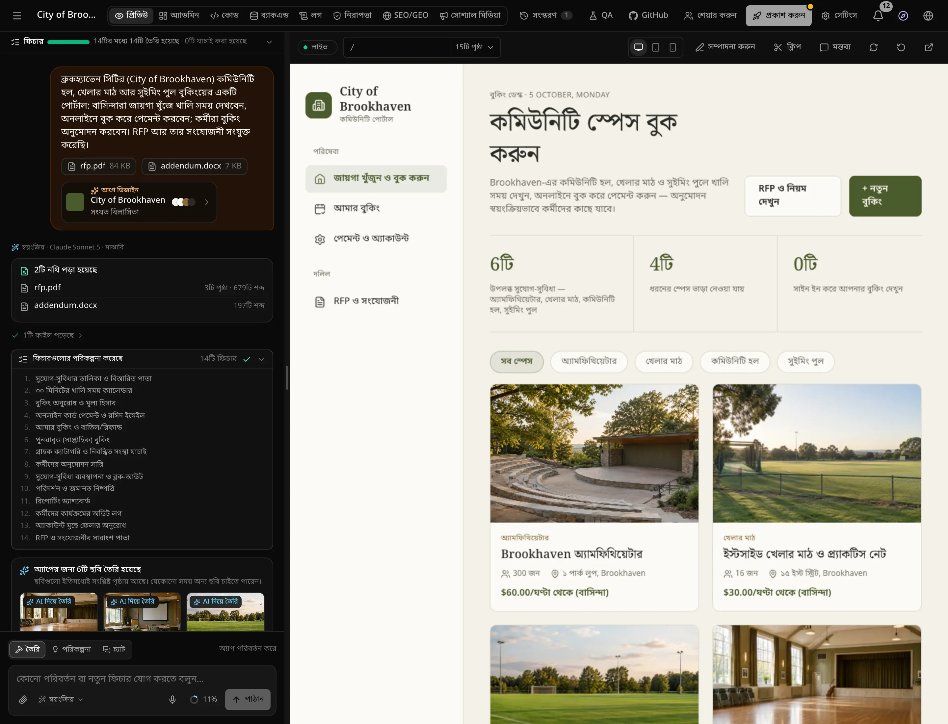
Task: Collapse the feature plan list chevron
Action: (261, 359)
